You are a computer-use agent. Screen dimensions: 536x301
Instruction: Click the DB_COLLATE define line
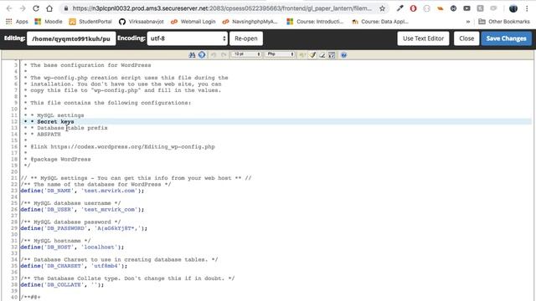(x=62, y=284)
